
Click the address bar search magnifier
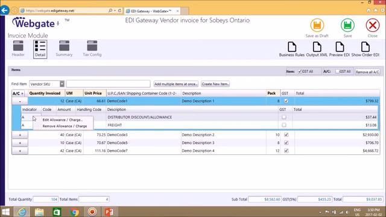tap(110, 11)
